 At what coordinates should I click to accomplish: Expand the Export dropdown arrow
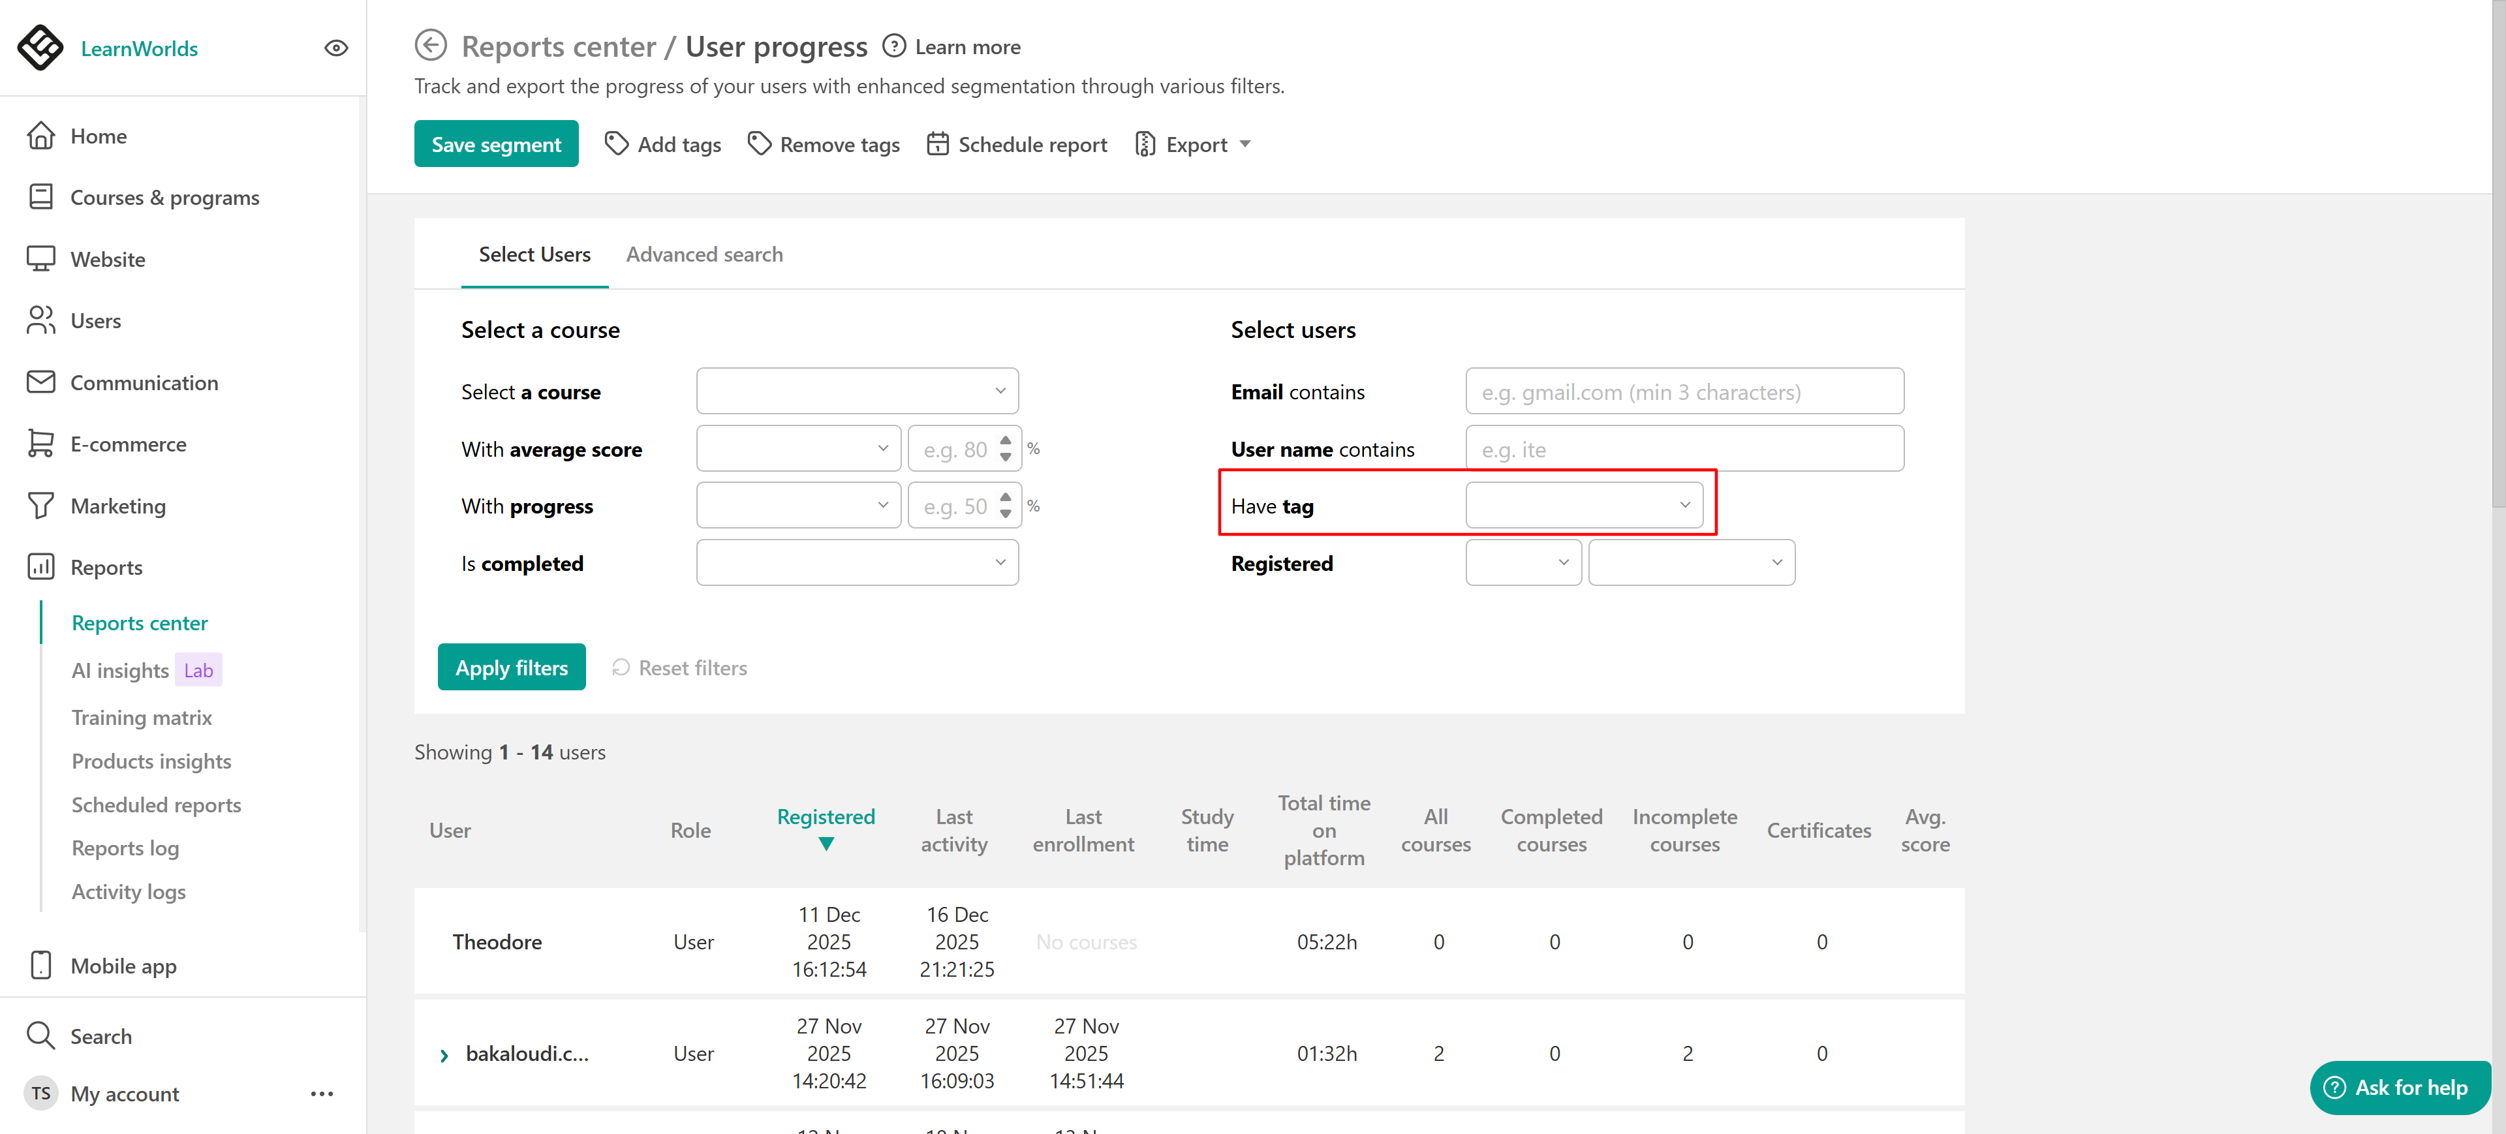pos(1245,144)
